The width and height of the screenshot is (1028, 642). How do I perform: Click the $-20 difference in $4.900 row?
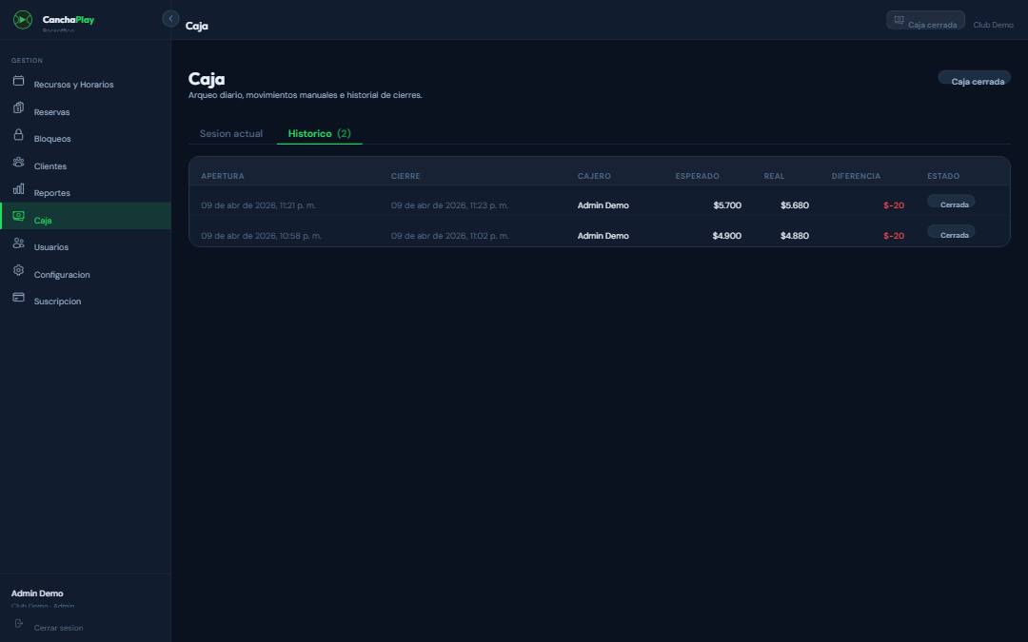[894, 236]
